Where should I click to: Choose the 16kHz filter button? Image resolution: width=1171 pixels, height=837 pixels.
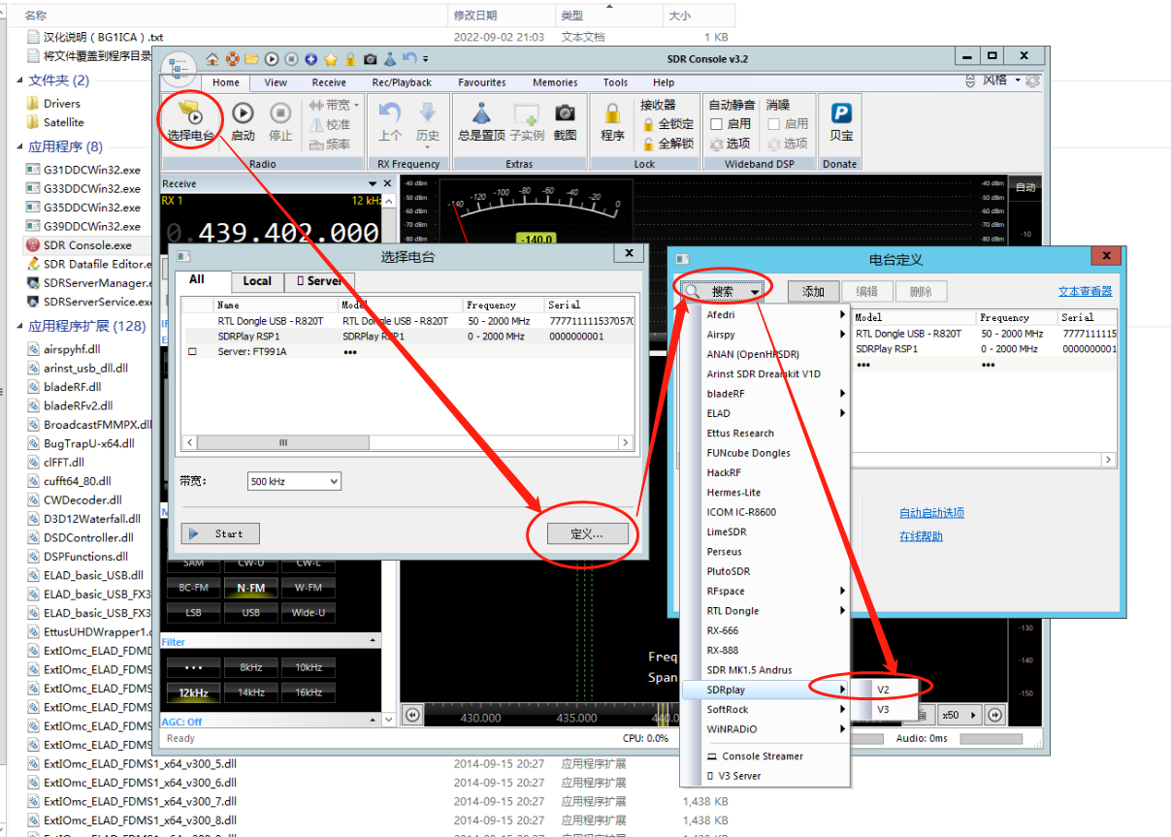(x=309, y=692)
